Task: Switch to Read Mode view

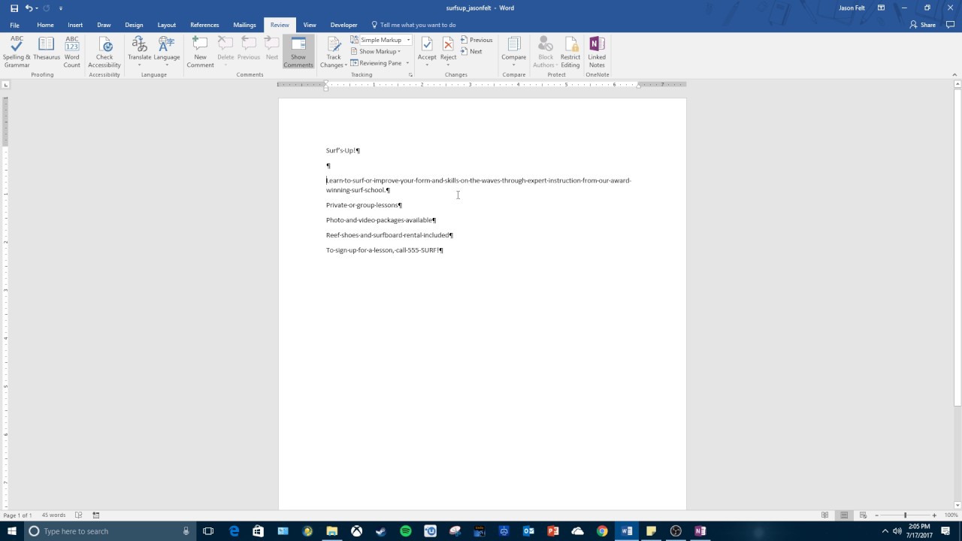Action: click(824, 515)
